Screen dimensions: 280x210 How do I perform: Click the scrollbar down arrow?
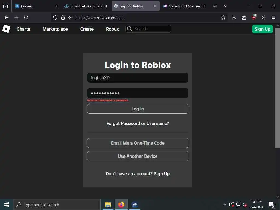pyautogui.click(x=278, y=197)
